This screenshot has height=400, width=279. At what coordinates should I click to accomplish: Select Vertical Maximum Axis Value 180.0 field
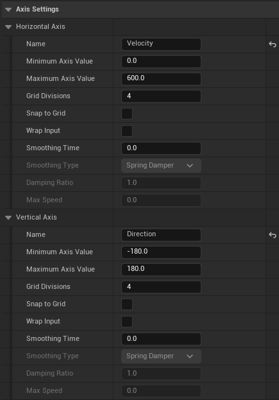pyautogui.click(x=161, y=270)
